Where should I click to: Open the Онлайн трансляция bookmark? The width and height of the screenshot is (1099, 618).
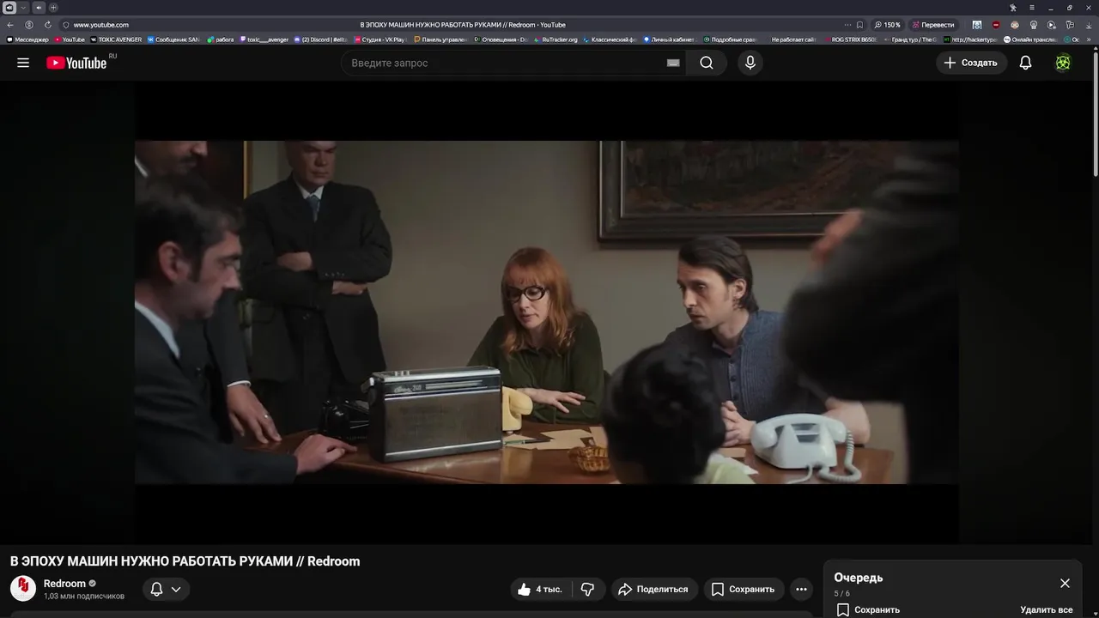point(1029,39)
